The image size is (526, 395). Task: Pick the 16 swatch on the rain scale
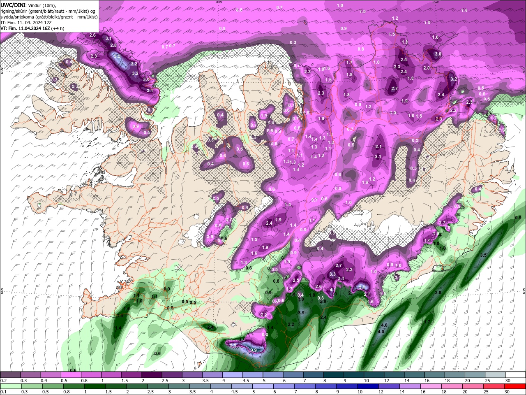click(x=431, y=387)
